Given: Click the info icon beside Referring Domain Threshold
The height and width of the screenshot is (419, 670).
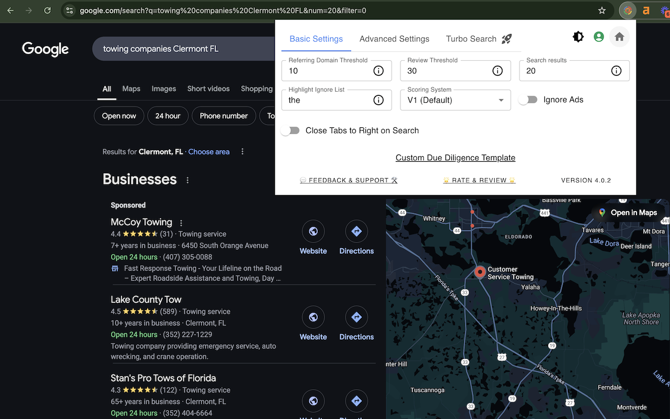Looking at the screenshot, I should tap(378, 70).
